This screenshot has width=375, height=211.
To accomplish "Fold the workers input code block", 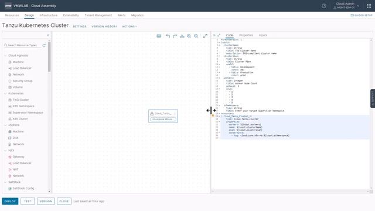I will [x=219, y=78].
